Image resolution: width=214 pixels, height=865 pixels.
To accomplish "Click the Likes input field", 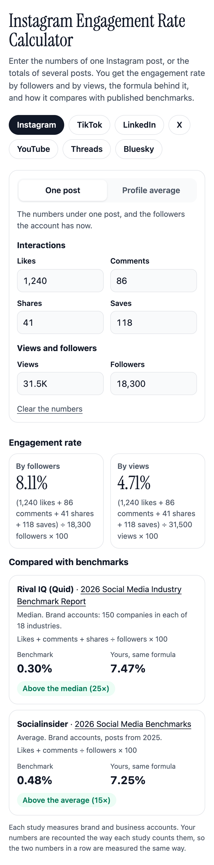I will tap(60, 281).
